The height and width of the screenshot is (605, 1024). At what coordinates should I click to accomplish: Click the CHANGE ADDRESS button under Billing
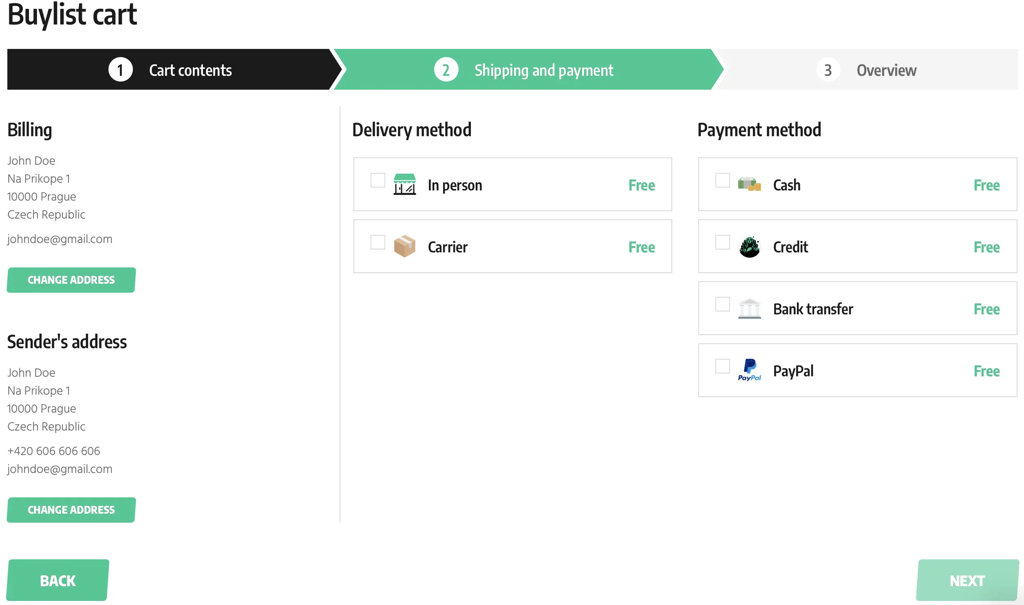point(71,279)
